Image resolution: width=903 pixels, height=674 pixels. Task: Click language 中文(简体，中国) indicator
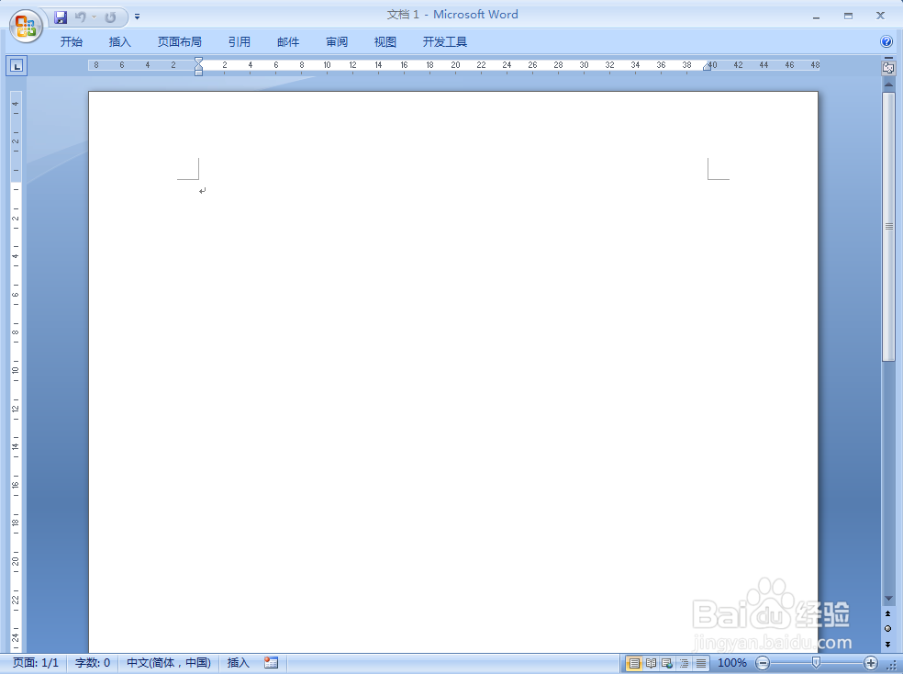169,663
